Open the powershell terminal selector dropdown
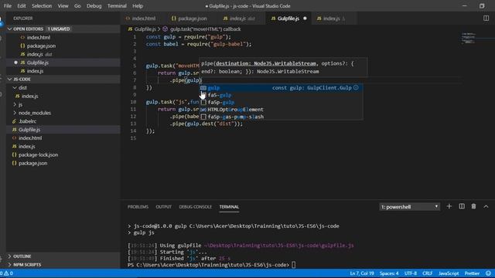 pyautogui.click(x=409, y=207)
